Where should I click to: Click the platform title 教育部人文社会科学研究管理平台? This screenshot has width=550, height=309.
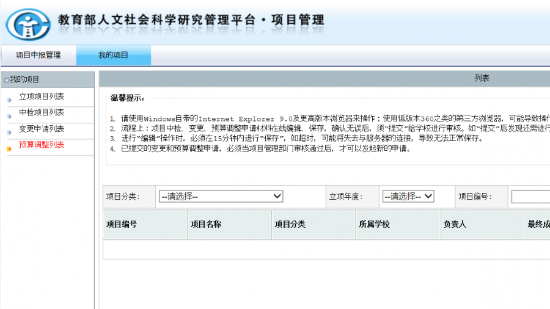point(156,20)
